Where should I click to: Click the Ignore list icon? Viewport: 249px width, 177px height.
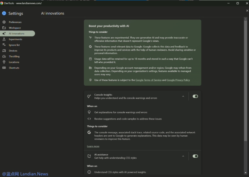tap(4, 45)
